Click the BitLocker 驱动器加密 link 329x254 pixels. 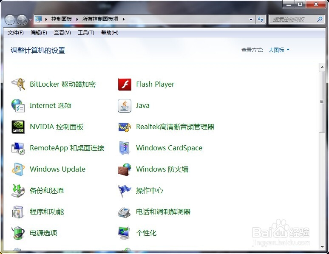(63, 85)
